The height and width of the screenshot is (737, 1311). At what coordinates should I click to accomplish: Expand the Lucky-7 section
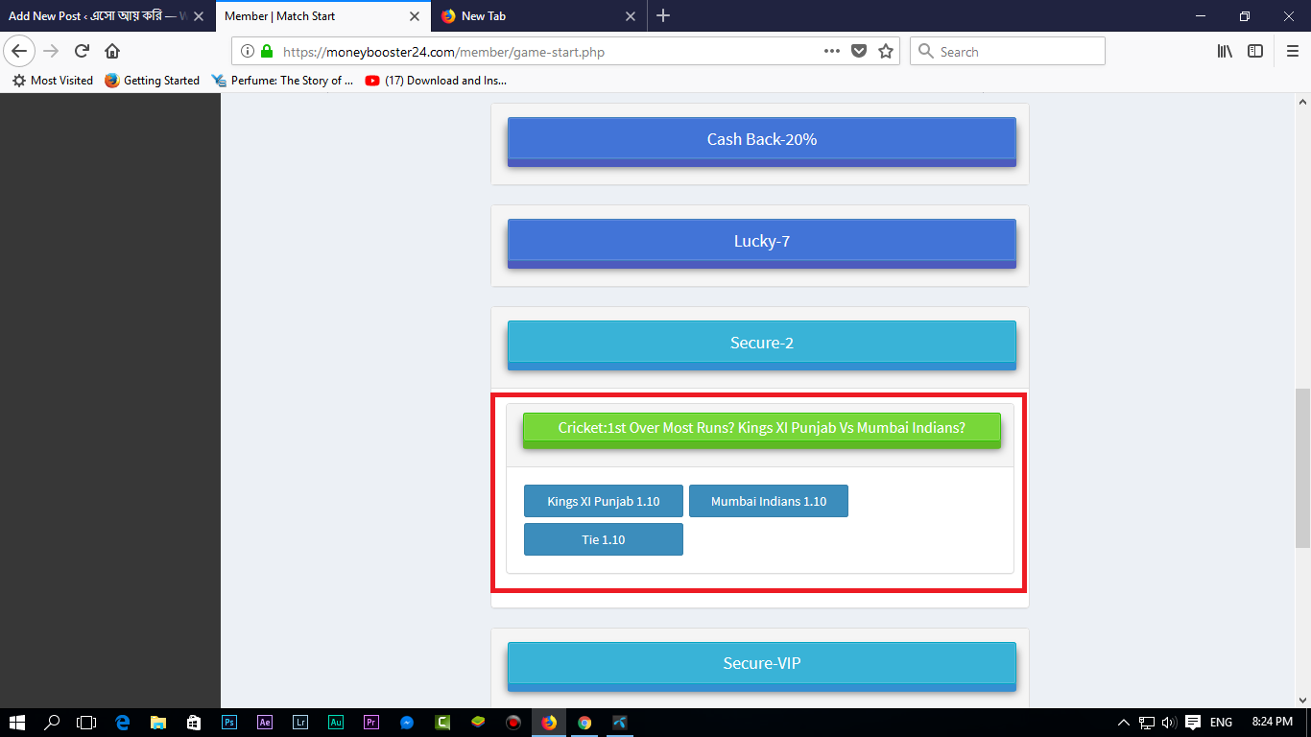coord(761,242)
